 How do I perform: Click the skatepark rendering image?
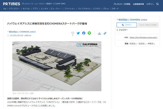pos(57,66)
